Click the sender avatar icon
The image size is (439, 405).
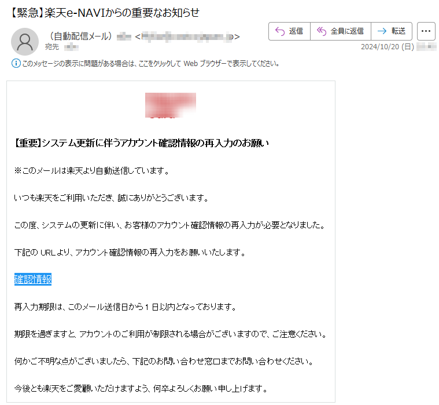tap(25, 42)
